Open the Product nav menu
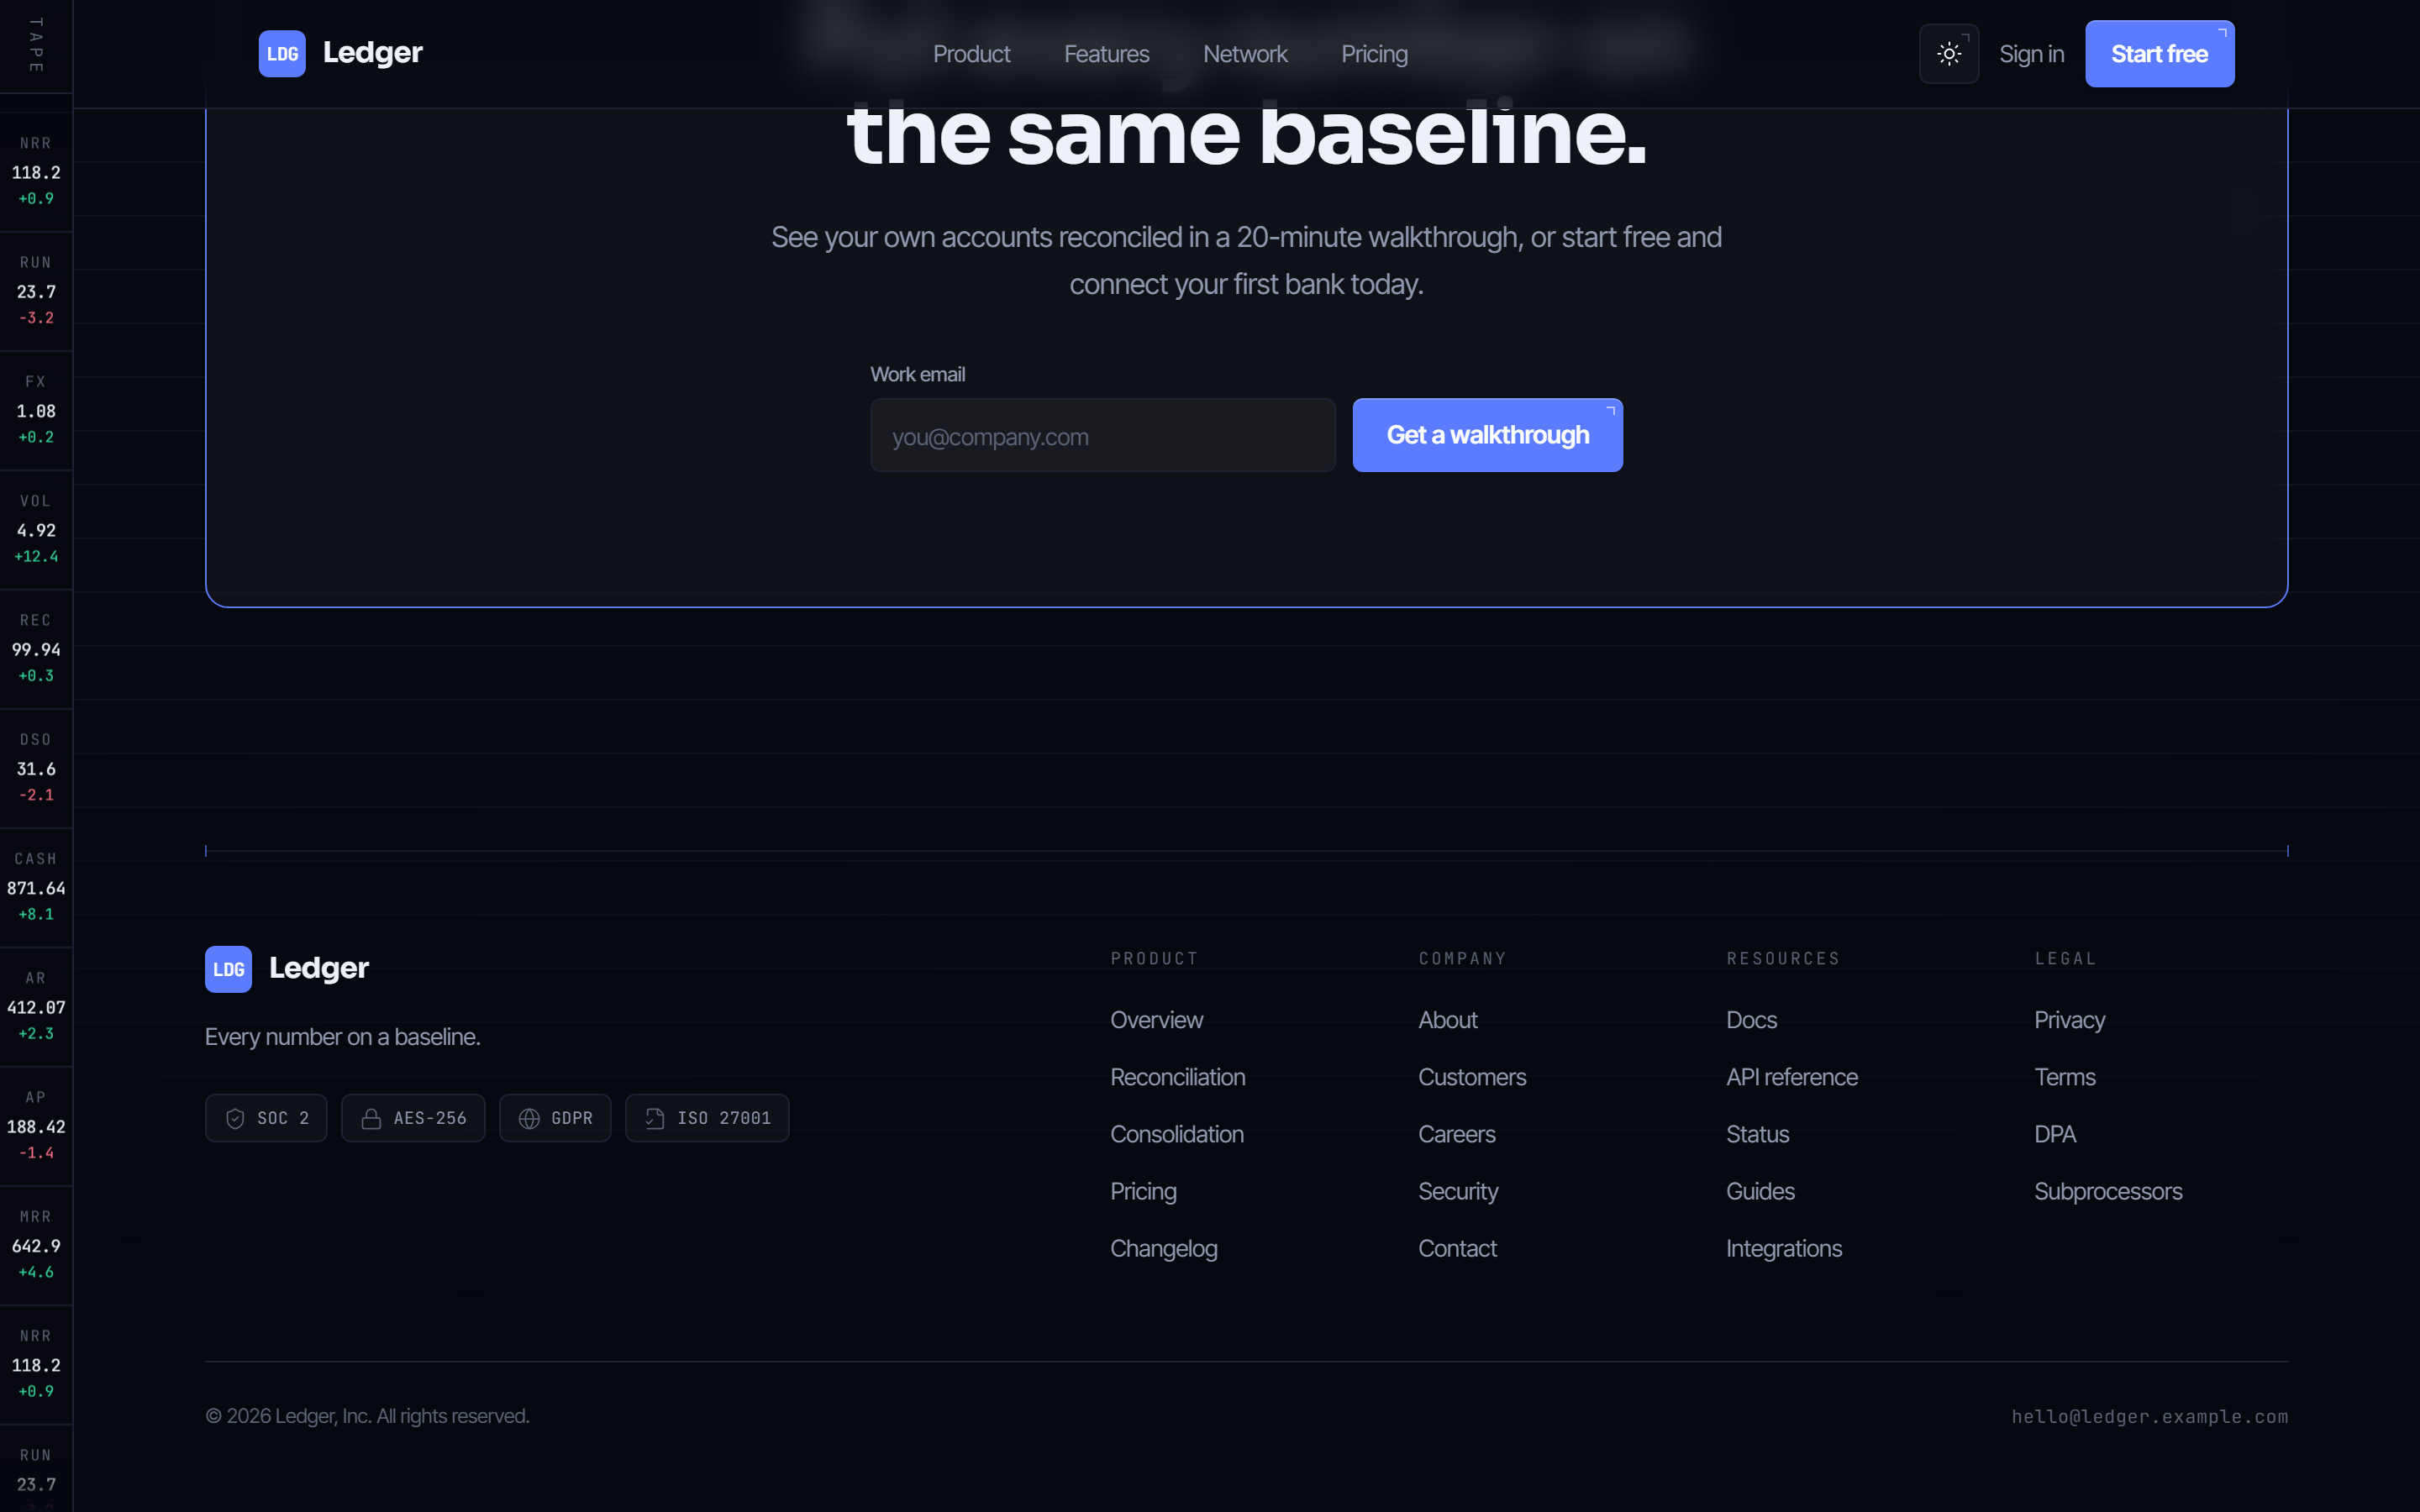Screen dimensions: 2420x1512 971,54
